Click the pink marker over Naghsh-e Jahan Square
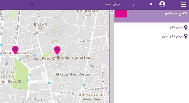Screen dimensions: 189x103 coord(57,50)
